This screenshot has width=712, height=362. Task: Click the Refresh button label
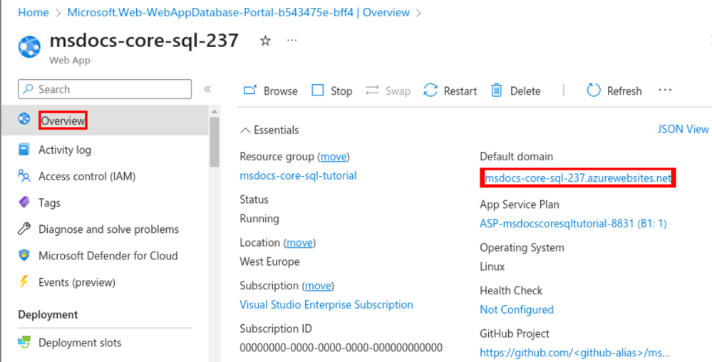[x=624, y=90]
